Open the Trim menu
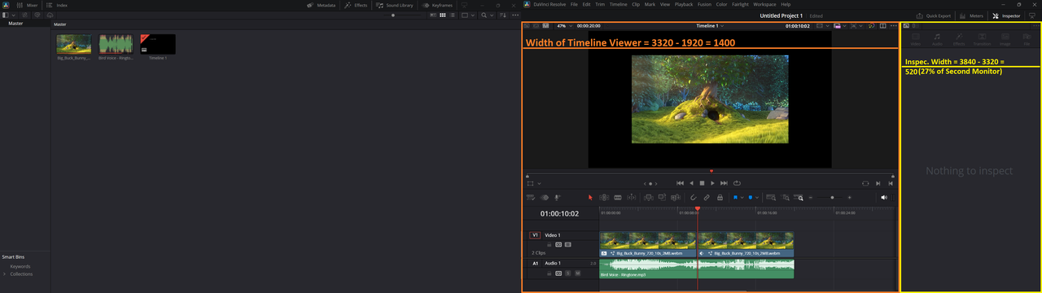The height and width of the screenshot is (293, 1042). coord(600,5)
